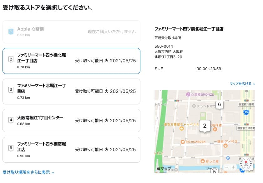Click the 御堂筋三津寺町 intersection label on map
Image resolution: width=263 pixels, height=183 pixels.
246,128
